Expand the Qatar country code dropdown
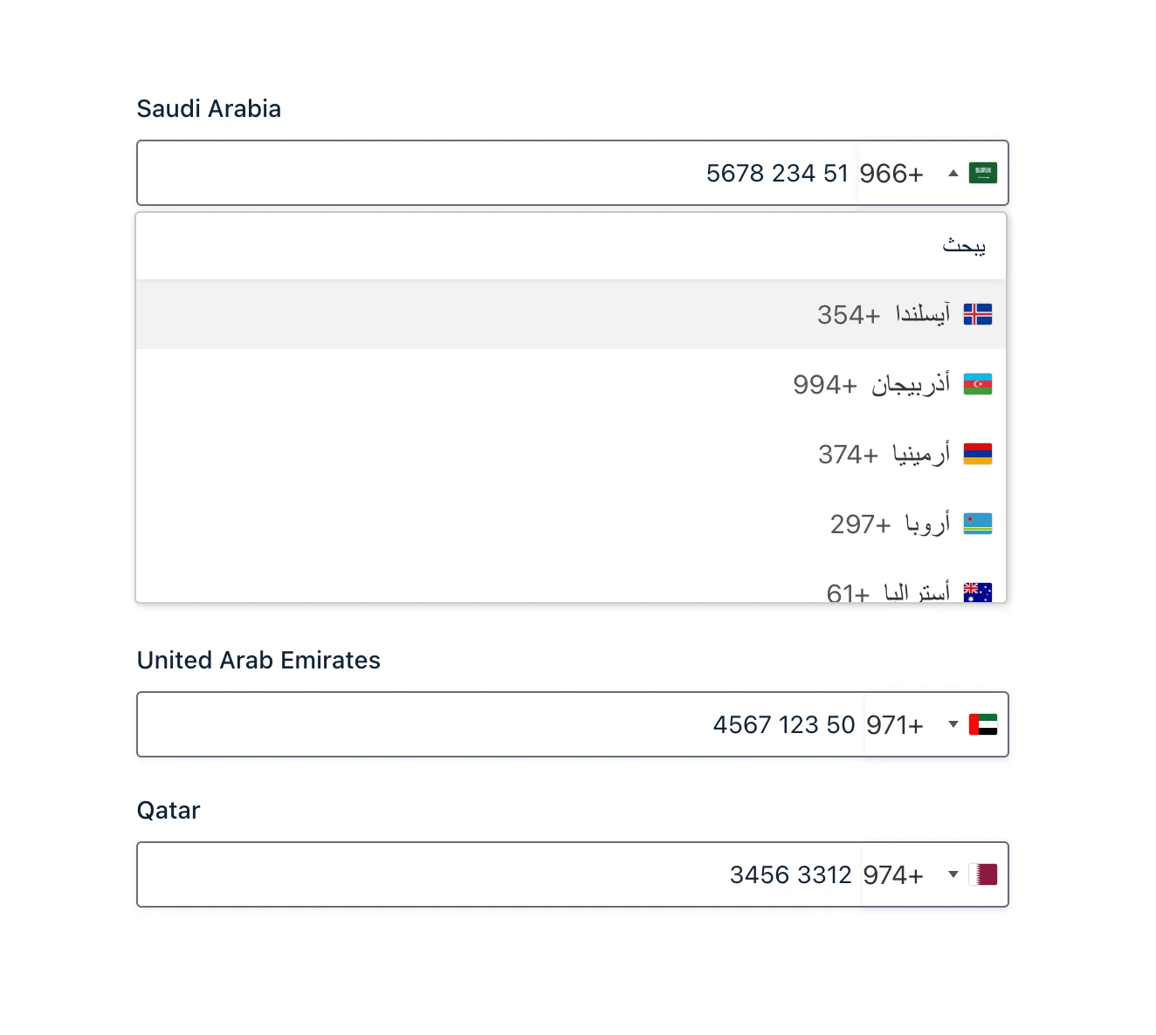Image resolution: width=1156 pixels, height=1035 pixels. click(953, 874)
